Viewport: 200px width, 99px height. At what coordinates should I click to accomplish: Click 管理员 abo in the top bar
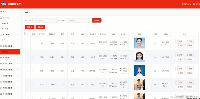click(x=186, y=4)
